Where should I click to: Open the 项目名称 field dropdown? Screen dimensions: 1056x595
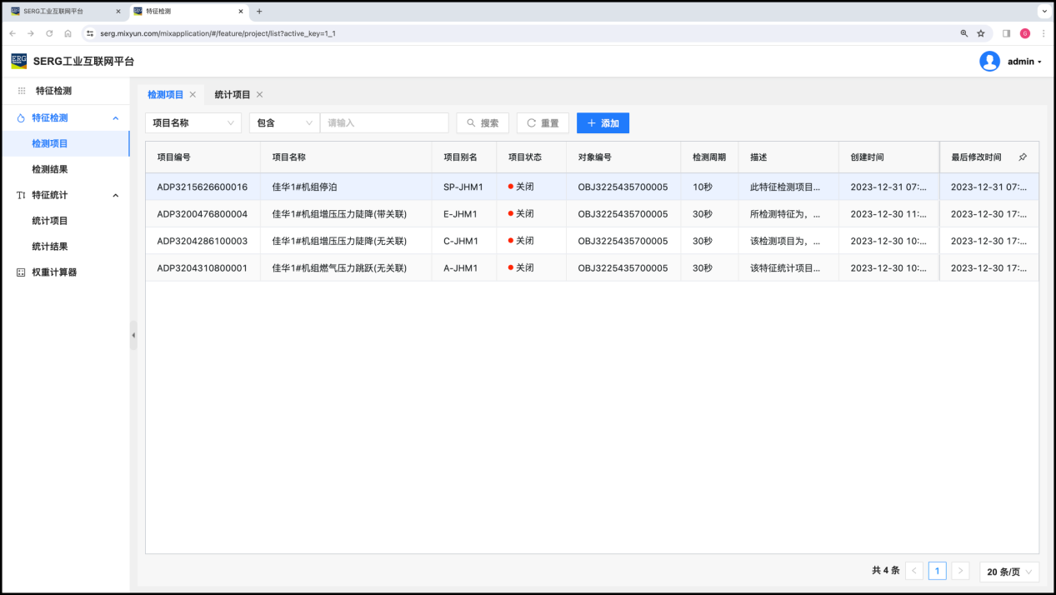tap(193, 123)
